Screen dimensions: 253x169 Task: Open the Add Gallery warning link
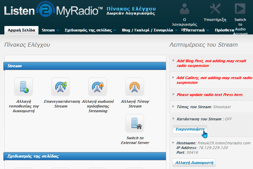(214, 80)
